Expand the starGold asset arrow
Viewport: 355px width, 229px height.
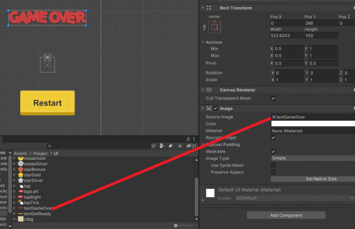click(14, 175)
